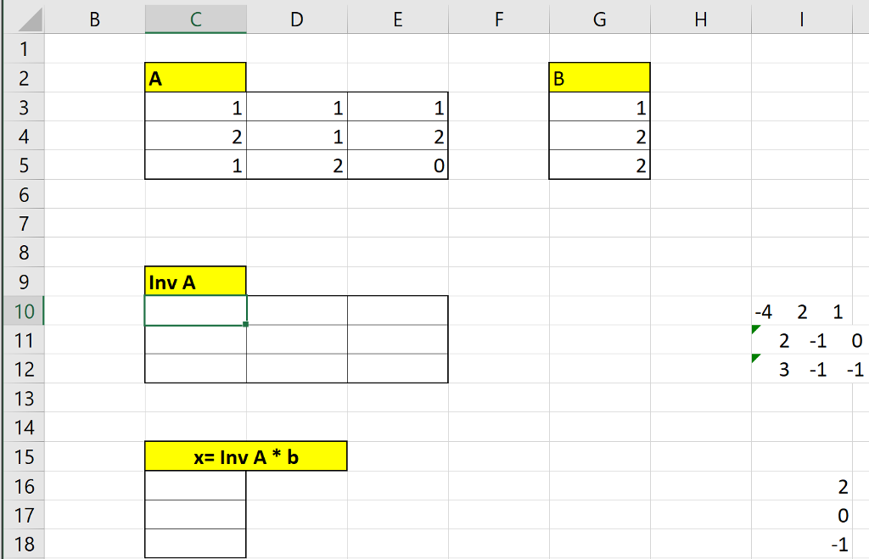Click cell E5 containing 0
This screenshot has width=869, height=559.
pyautogui.click(x=398, y=165)
